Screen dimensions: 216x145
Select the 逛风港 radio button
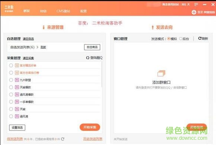pyautogui.click(x=11, y=116)
